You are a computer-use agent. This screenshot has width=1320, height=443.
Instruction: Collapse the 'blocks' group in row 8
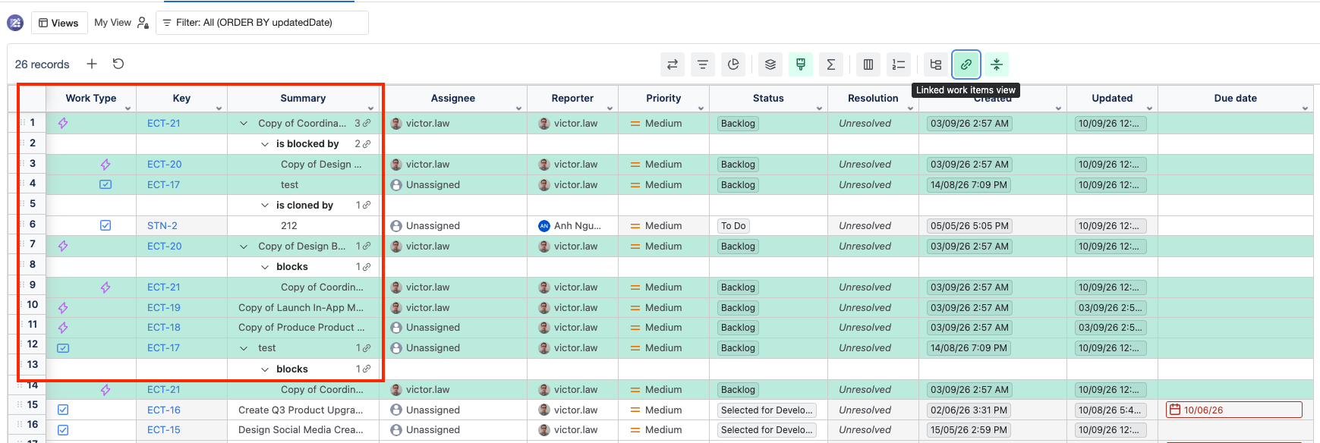[x=265, y=267]
